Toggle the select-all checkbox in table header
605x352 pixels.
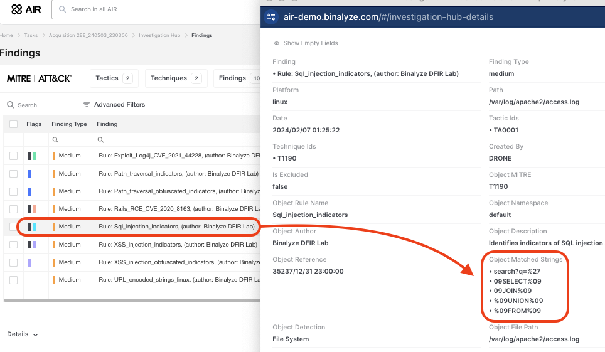pos(13,124)
